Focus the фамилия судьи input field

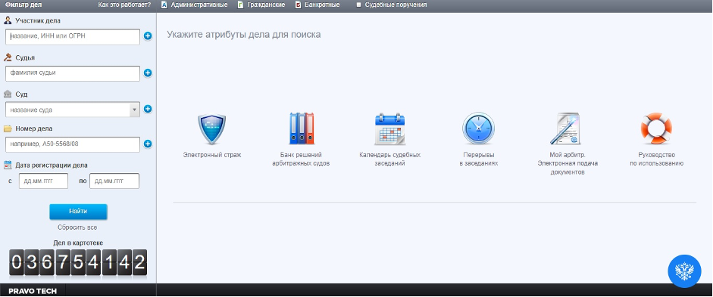click(x=73, y=73)
